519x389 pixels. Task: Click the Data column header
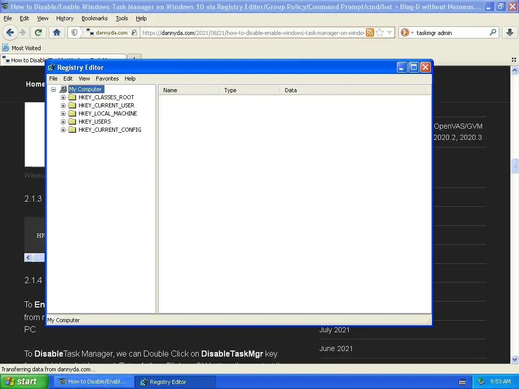point(353,90)
